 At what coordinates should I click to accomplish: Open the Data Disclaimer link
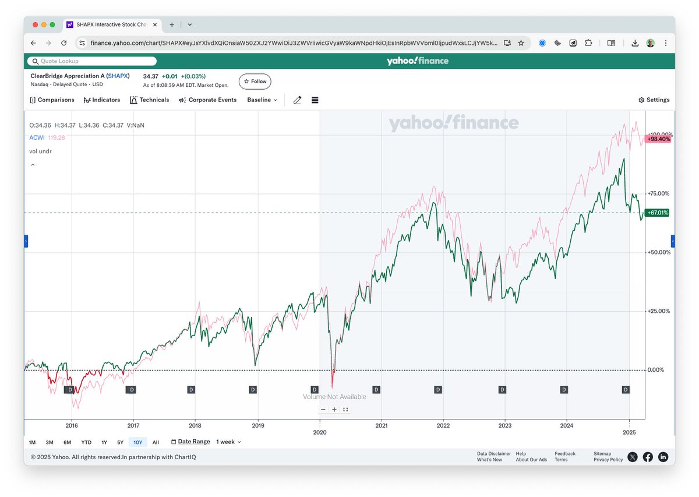point(494,454)
